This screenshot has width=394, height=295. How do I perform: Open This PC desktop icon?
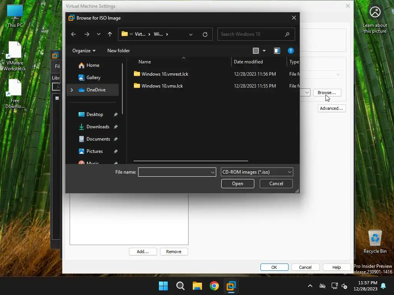pyautogui.click(x=15, y=15)
